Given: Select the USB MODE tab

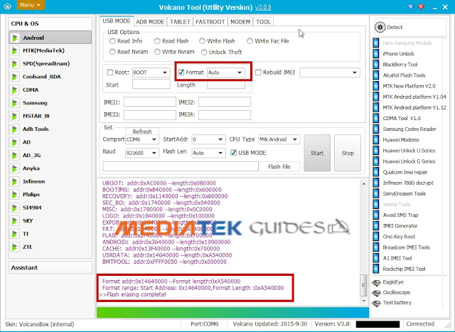Looking at the screenshot, I should 117,21.
